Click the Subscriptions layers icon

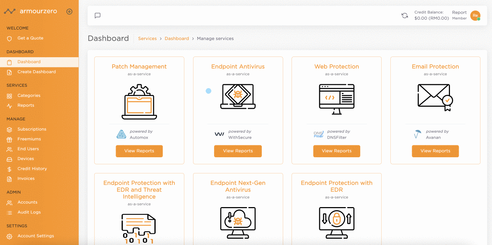click(x=9, y=130)
